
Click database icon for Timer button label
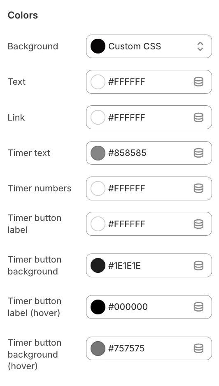coord(198,224)
